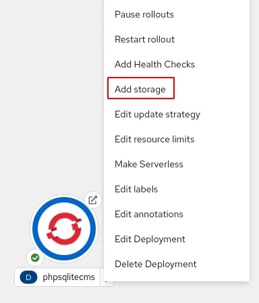Image resolution: width=259 pixels, height=303 pixels.
Task: Select Delete Deployment option
Action: click(156, 264)
